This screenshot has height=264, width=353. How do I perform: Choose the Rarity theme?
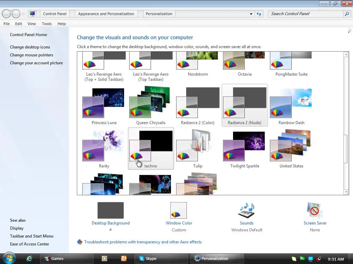[104, 149]
